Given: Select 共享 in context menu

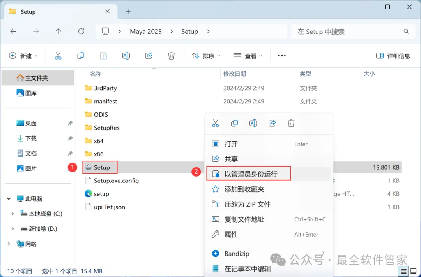Looking at the screenshot, I should pyautogui.click(x=269, y=159).
